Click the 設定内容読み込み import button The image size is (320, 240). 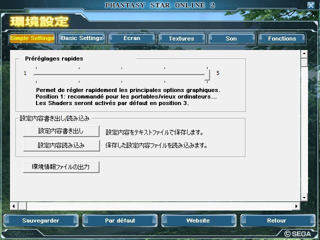coord(61,145)
